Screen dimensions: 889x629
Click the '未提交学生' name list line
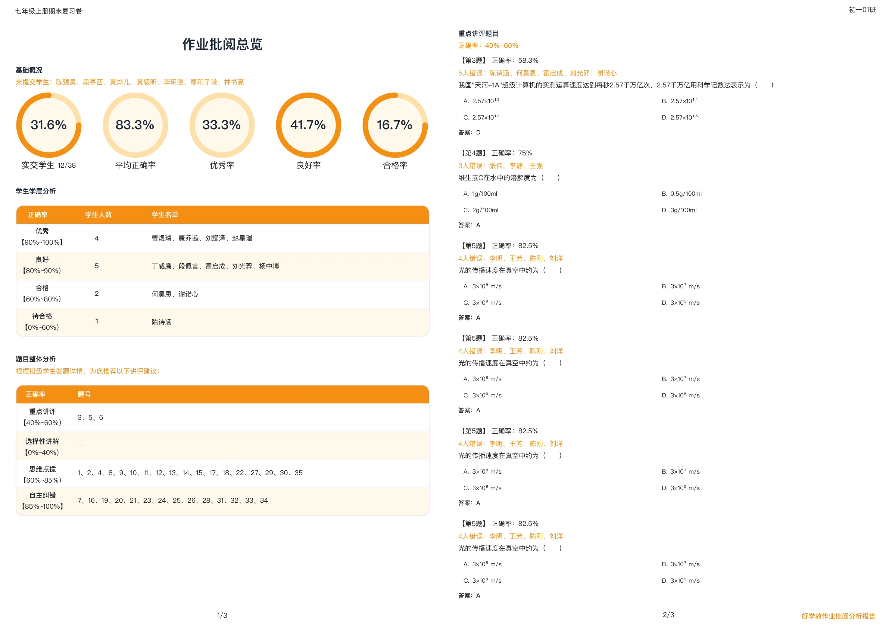point(130,82)
